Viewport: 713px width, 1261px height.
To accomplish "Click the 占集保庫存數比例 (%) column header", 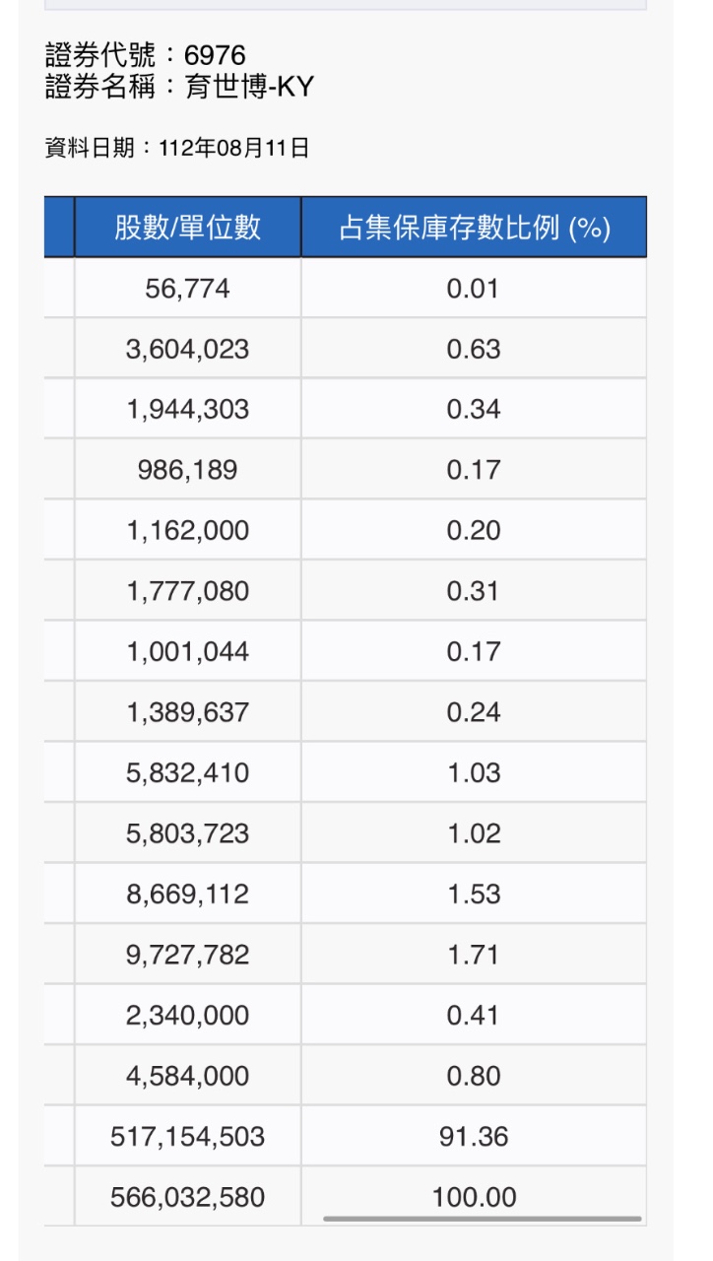I will point(474,228).
